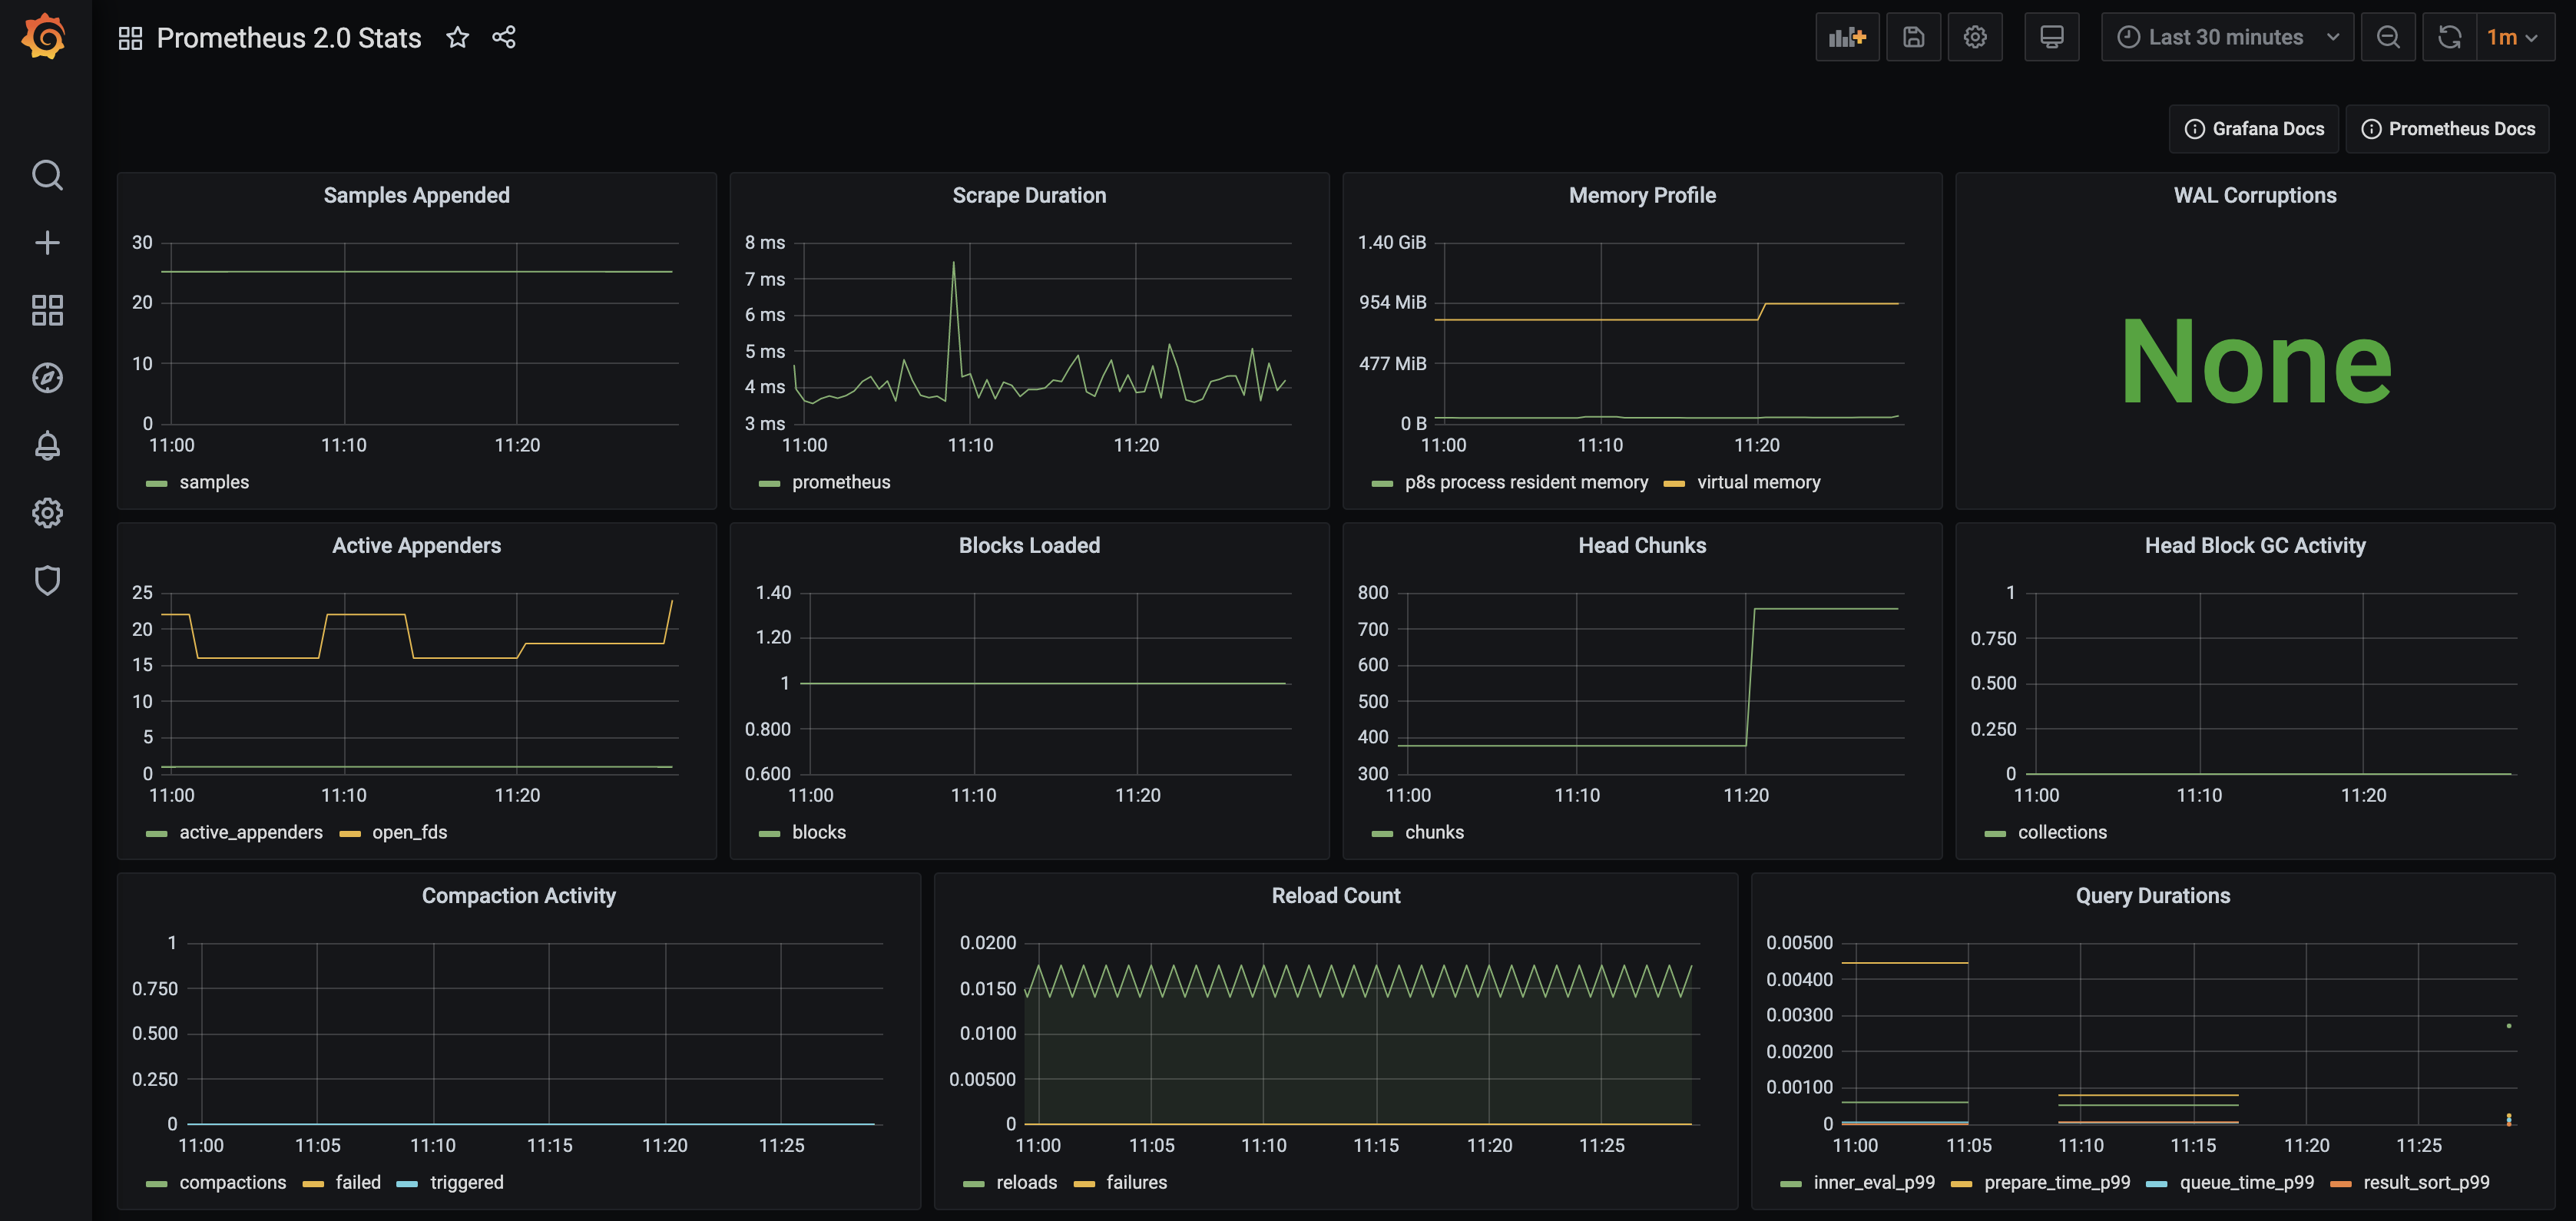Cycle view mode with monitor icon
2576x1221 pixels.
click(x=2051, y=37)
